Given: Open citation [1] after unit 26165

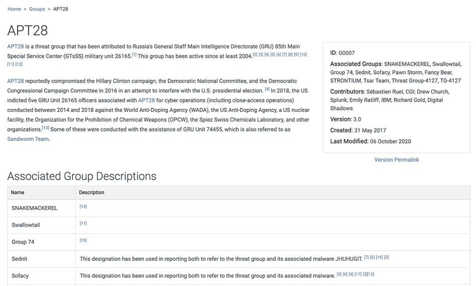Looking at the screenshot, I should click(134, 55).
